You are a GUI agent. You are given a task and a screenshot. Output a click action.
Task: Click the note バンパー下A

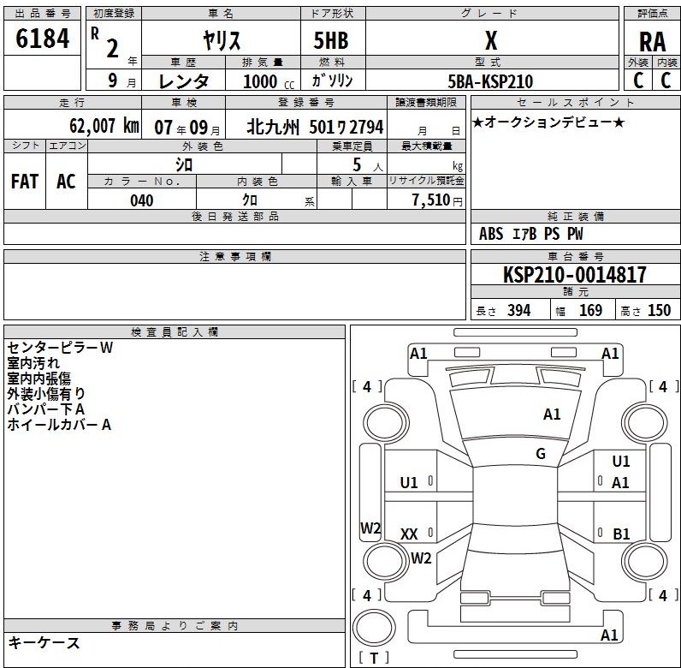(x=45, y=409)
